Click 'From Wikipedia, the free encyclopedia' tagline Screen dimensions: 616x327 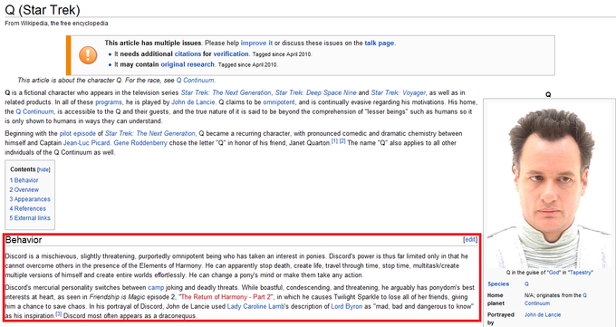point(56,24)
